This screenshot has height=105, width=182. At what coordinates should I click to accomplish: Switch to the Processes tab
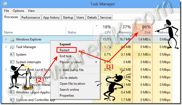click(x=11, y=17)
